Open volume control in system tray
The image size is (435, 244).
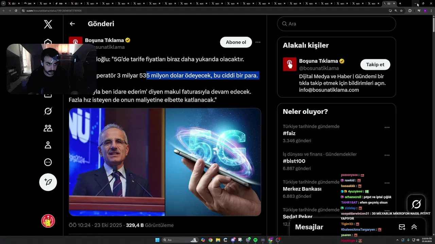tap(418, 240)
